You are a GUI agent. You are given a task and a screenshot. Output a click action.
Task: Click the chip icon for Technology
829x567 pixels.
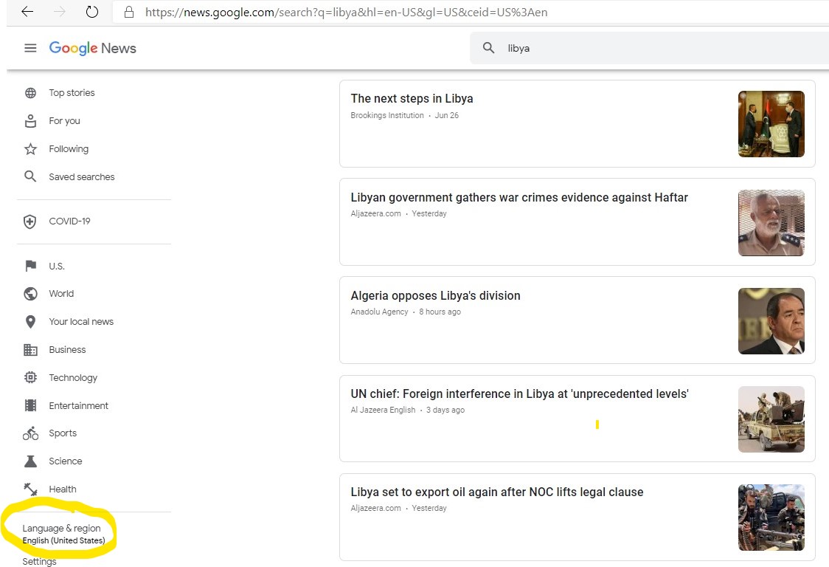tap(31, 377)
